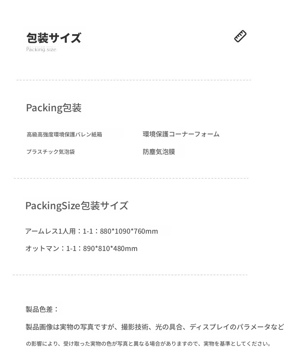Viewport: 284px width, 359px height.
Task: Click the 'Packing size' subtitle text
Action: [x=41, y=49]
